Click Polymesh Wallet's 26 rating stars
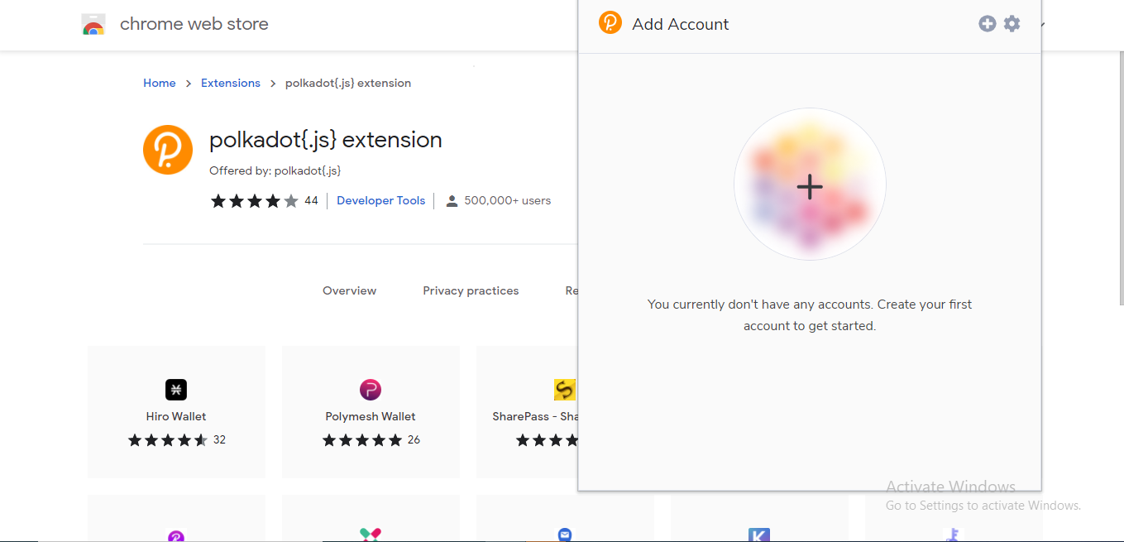 pos(362,440)
